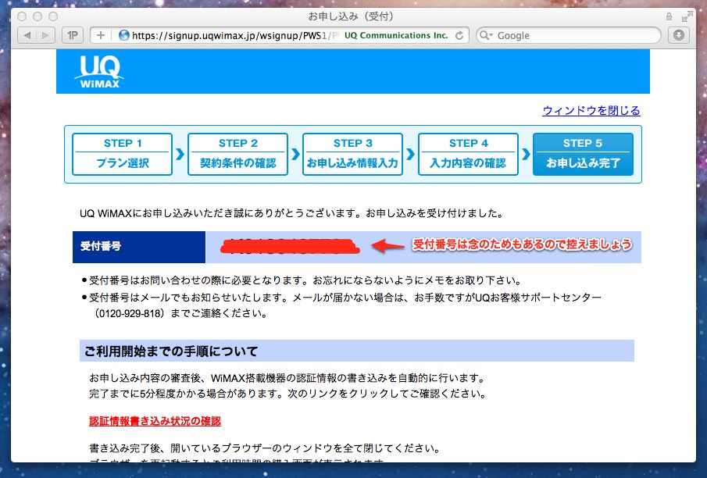Click the UQ WiMAX logo

pyautogui.click(x=100, y=71)
